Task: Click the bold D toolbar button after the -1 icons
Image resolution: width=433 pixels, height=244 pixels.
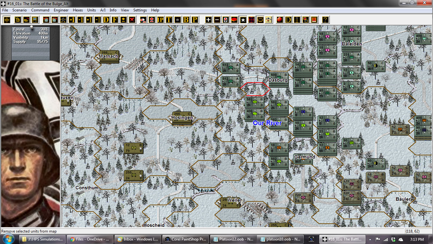Action: point(106,20)
